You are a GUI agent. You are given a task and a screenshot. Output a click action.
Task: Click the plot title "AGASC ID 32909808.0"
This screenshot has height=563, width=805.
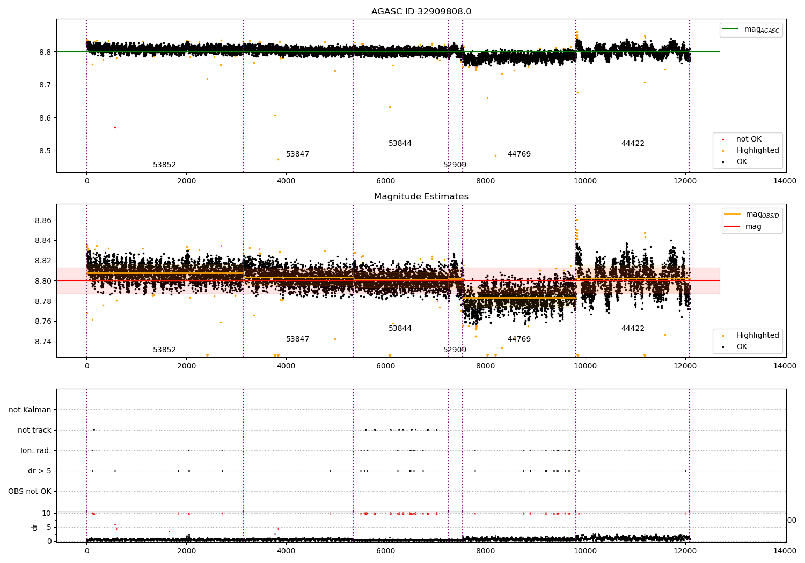tap(421, 12)
